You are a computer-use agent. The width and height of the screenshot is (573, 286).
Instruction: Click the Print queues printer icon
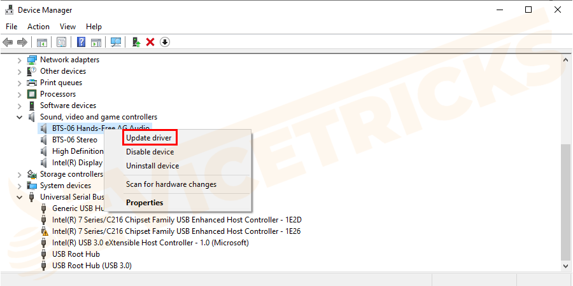click(x=32, y=83)
